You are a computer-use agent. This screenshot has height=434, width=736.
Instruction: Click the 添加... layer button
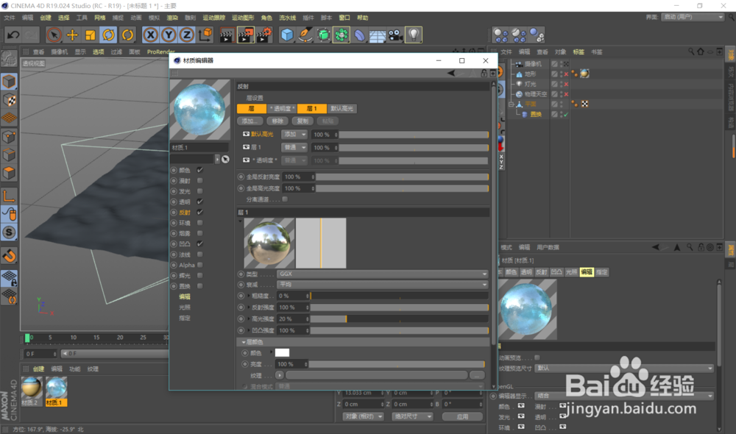coord(250,121)
